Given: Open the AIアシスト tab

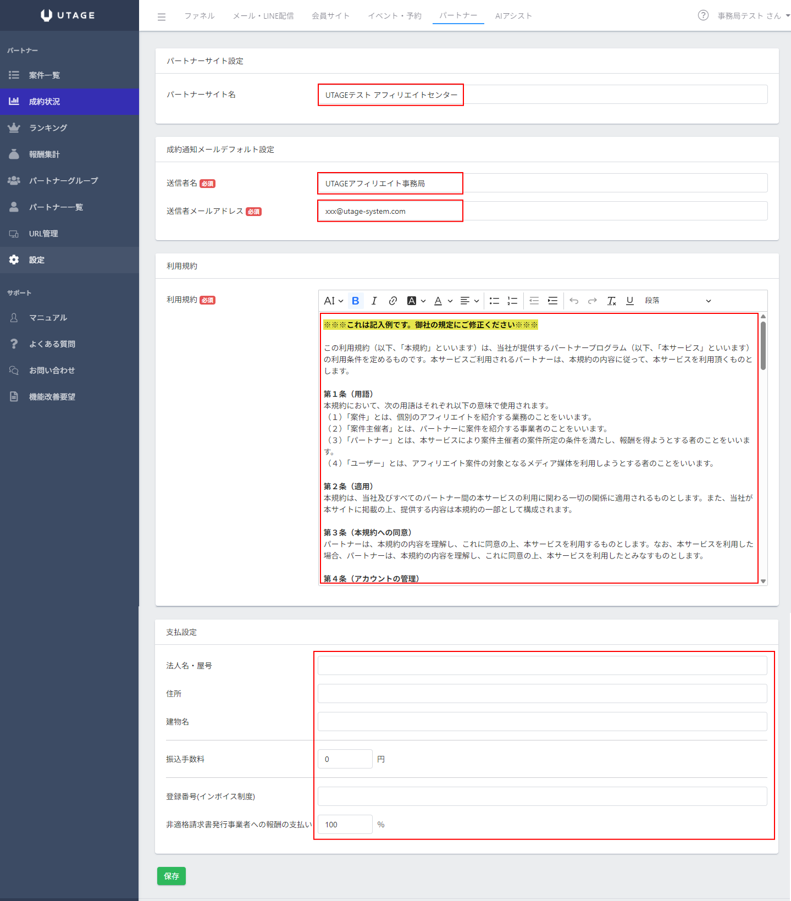Looking at the screenshot, I should coord(513,16).
